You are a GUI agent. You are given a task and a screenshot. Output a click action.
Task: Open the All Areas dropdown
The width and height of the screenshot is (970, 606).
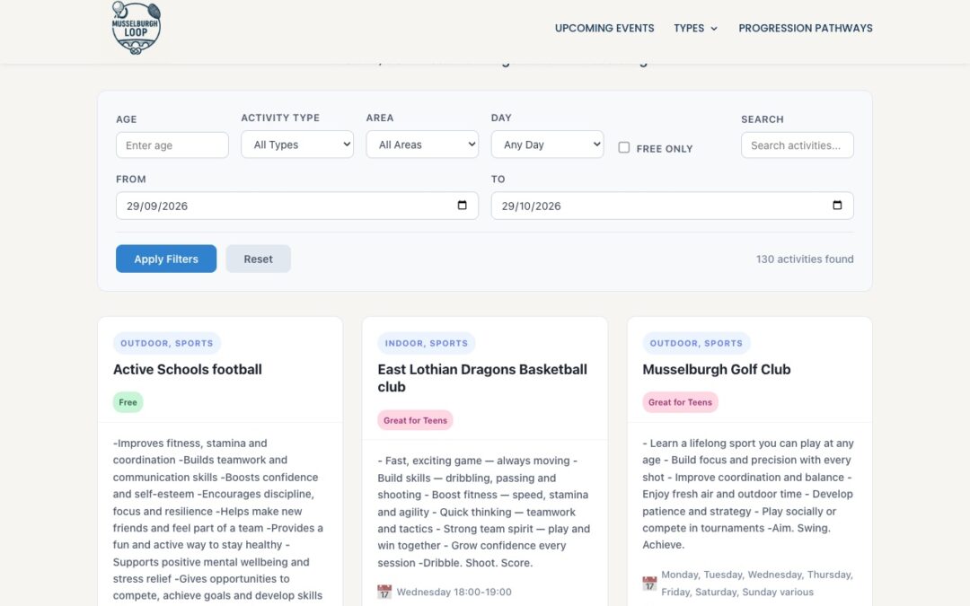coord(422,144)
